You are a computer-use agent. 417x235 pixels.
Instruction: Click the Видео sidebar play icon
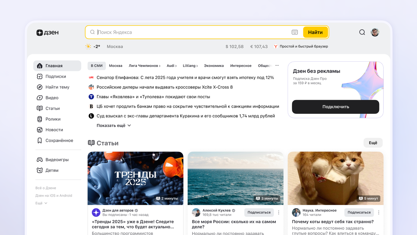pyautogui.click(x=40, y=98)
